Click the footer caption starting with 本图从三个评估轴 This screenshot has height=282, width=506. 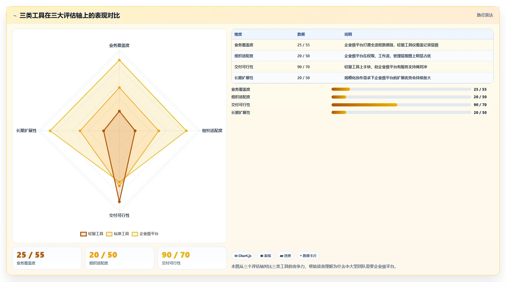click(x=315, y=267)
